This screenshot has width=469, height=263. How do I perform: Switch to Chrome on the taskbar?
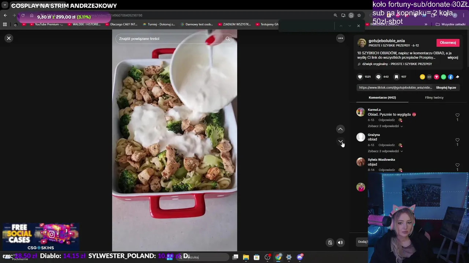(278, 257)
